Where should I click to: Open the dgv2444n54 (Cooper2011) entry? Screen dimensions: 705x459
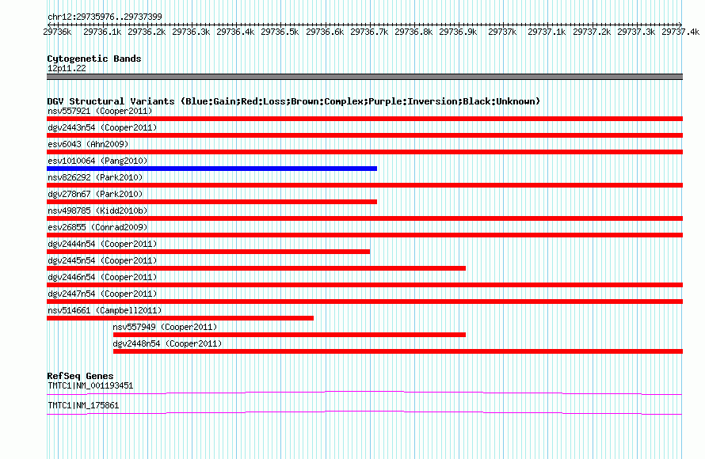tap(102, 244)
